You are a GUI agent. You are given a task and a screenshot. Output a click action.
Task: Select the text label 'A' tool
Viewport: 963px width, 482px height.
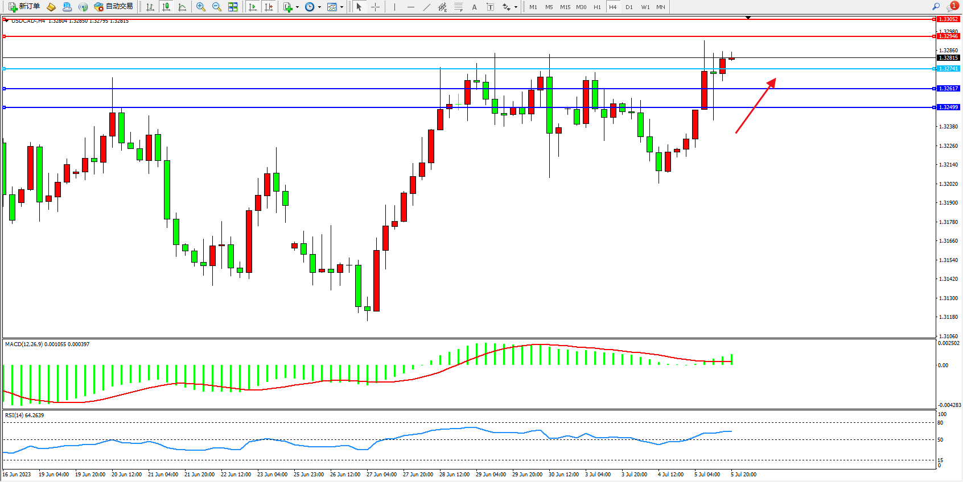tap(474, 7)
